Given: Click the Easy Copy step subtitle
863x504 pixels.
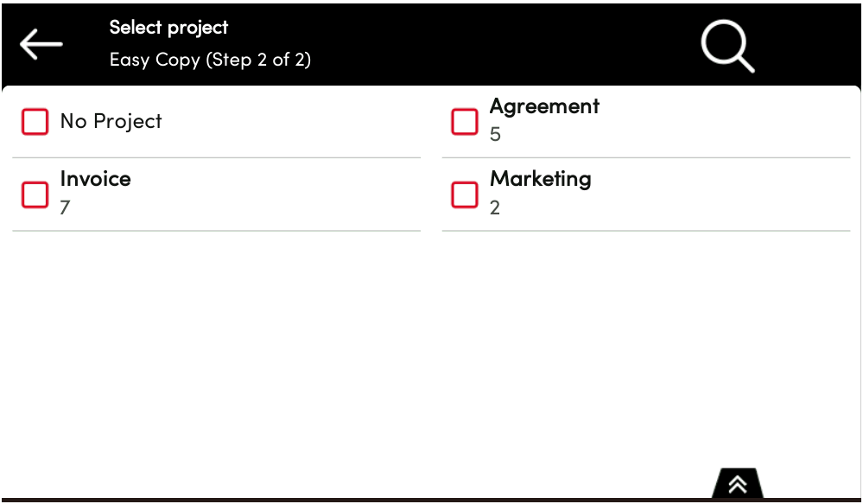Looking at the screenshot, I should coord(210,61).
